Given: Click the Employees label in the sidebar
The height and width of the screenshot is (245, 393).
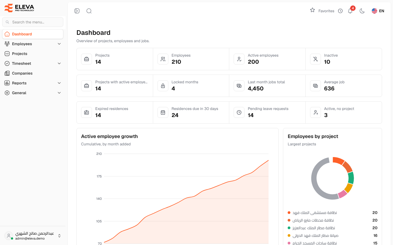Looking at the screenshot, I should click(x=22, y=44).
